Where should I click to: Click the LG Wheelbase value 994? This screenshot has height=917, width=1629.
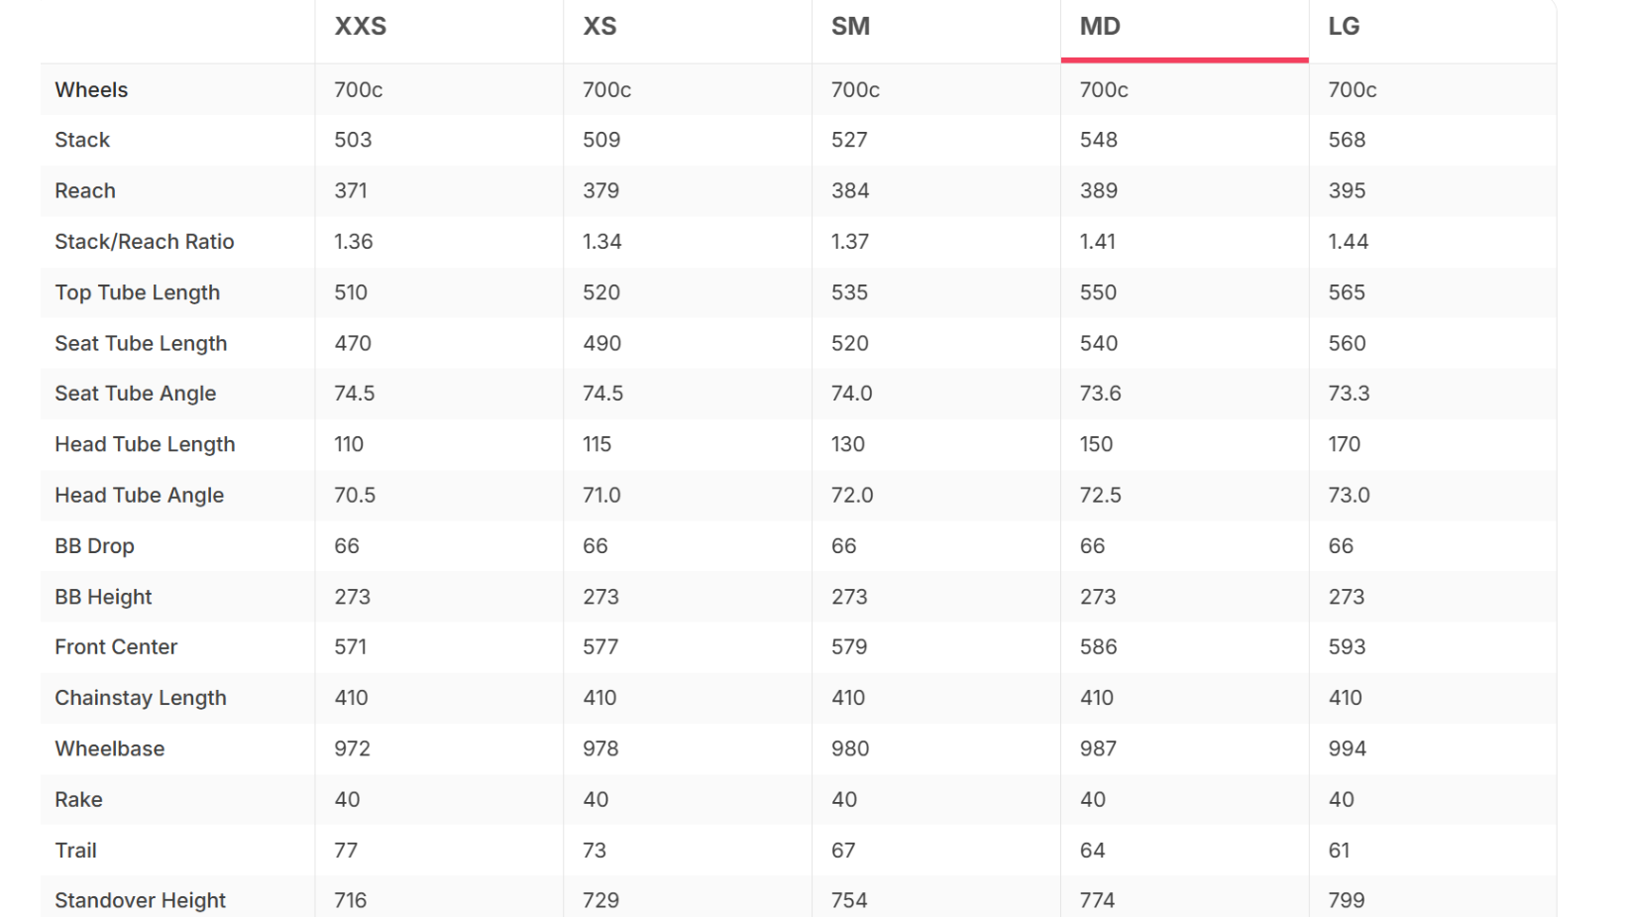[1348, 748]
